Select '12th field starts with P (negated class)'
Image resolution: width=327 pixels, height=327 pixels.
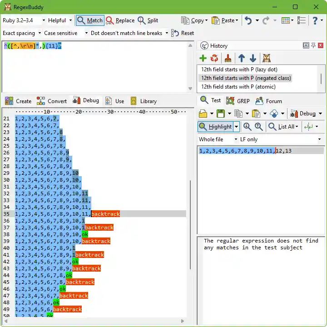pos(246,78)
